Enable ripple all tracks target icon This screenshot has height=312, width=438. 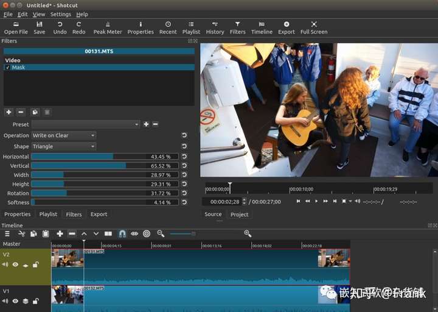pyautogui.click(x=147, y=233)
